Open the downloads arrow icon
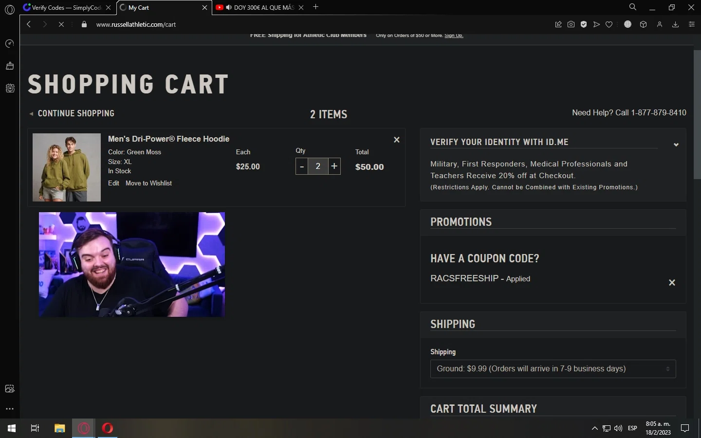Image resolution: width=701 pixels, height=438 pixels. 676,24
